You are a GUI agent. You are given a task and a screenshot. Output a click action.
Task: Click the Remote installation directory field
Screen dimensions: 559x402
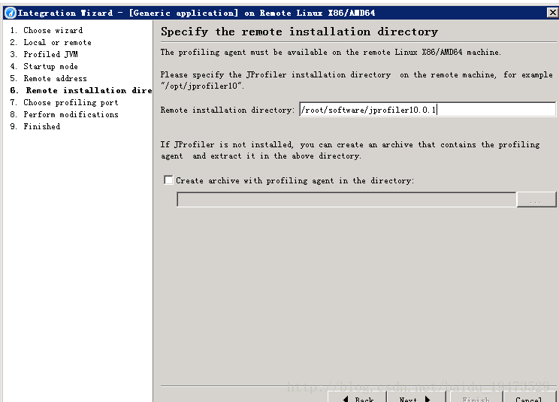click(428, 110)
